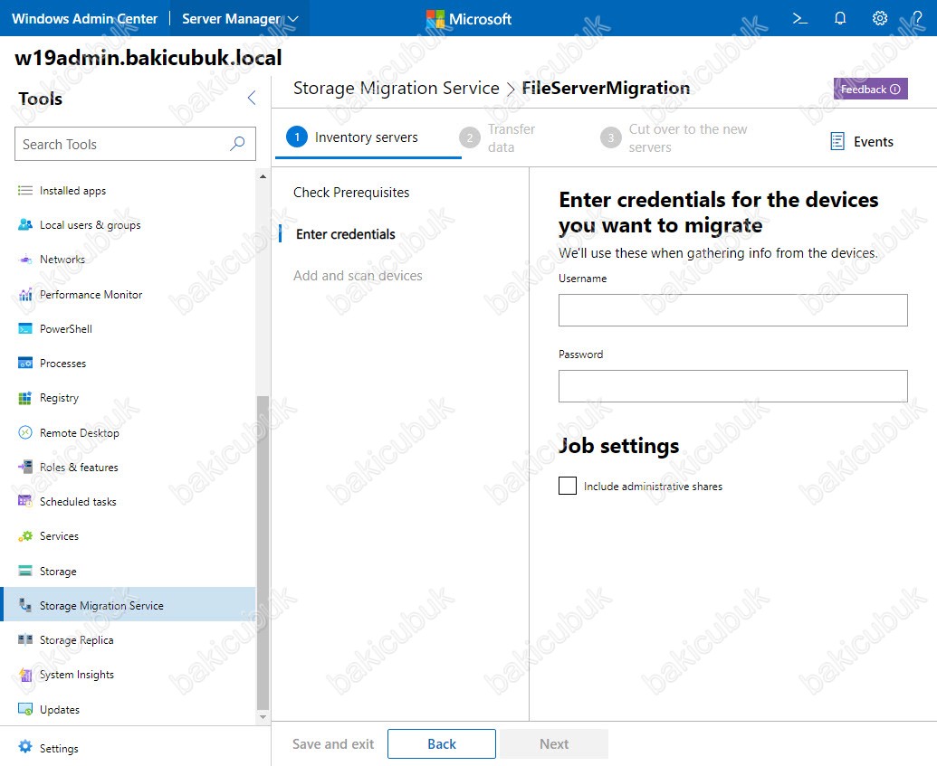Viewport: 937px width, 766px height.
Task: Click the sidebar Settings gear icon
Action: [25, 746]
